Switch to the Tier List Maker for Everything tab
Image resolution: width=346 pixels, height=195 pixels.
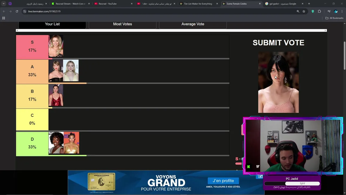tap(199, 4)
